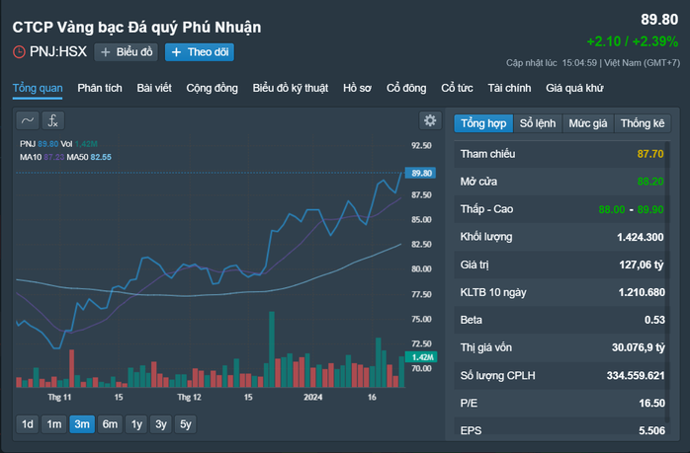Screen dimensions: 690x453
Task: Set chart range to 1m
Action: point(54,424)
